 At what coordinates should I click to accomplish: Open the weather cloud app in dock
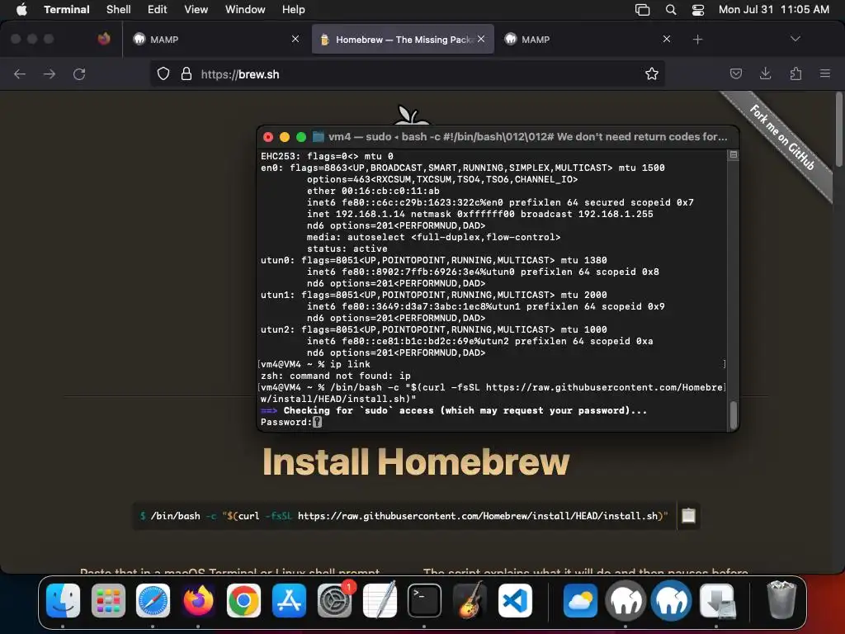click(580, 601)
